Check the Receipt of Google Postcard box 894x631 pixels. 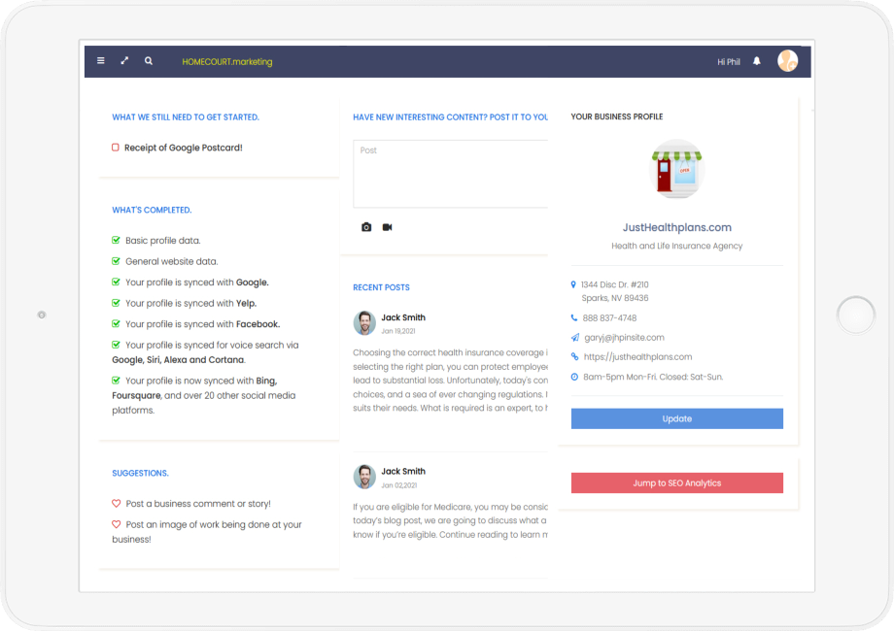pyautogui.click(x=116, y=148)
